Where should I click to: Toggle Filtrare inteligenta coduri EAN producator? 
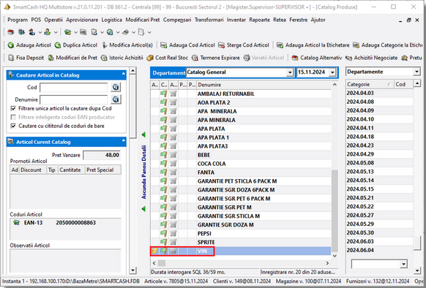click(x=13, y=117)
